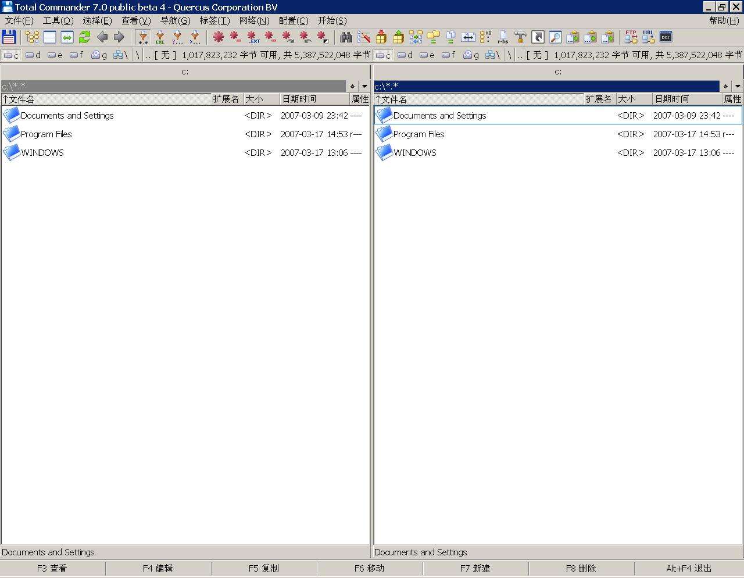Screen dimensions: 744x578
Task: Open the 配置(C) menu
Action: tap(294, 20)
